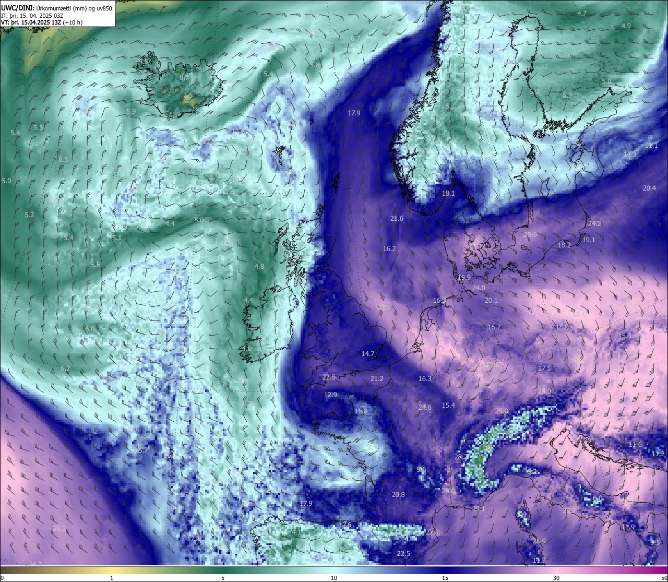668x582 pixels.
Task: Click the map value 12.9
Action: (x=330, y=395)
